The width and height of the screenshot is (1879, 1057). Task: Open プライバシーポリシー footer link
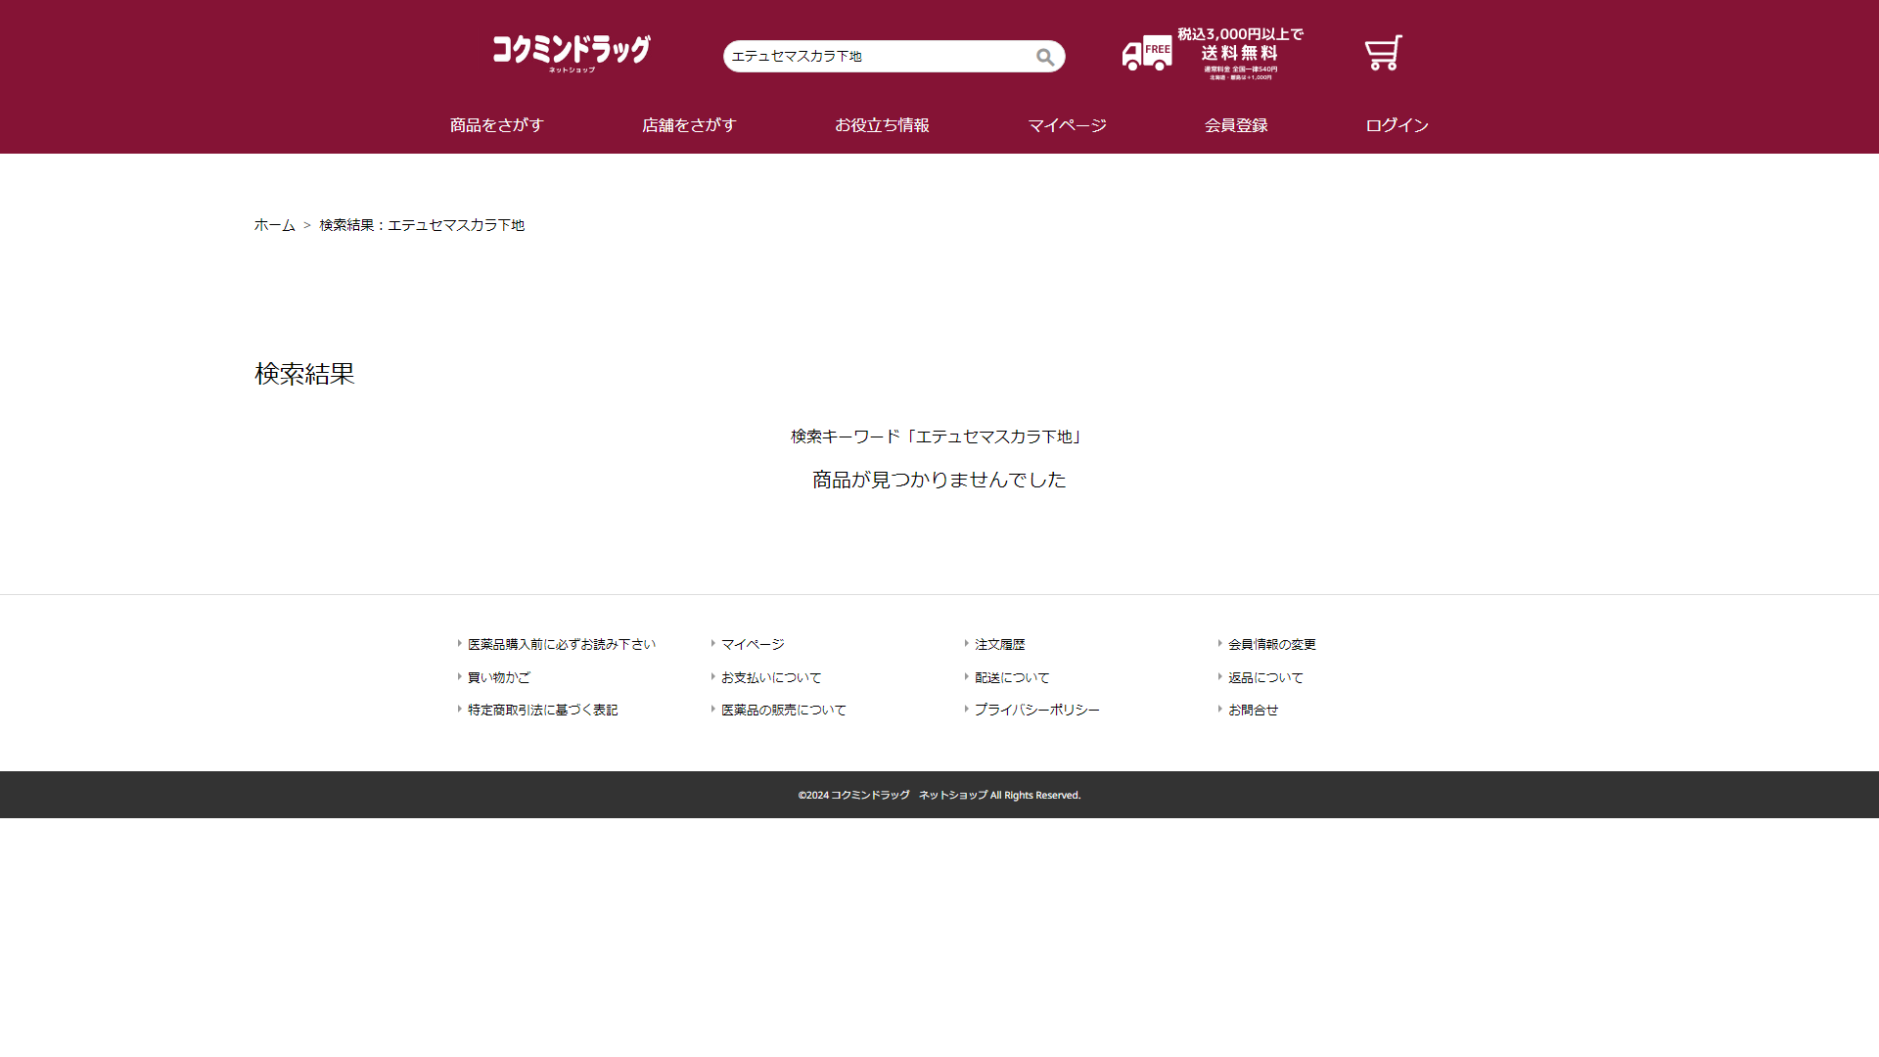click(x=1036, y=710)
